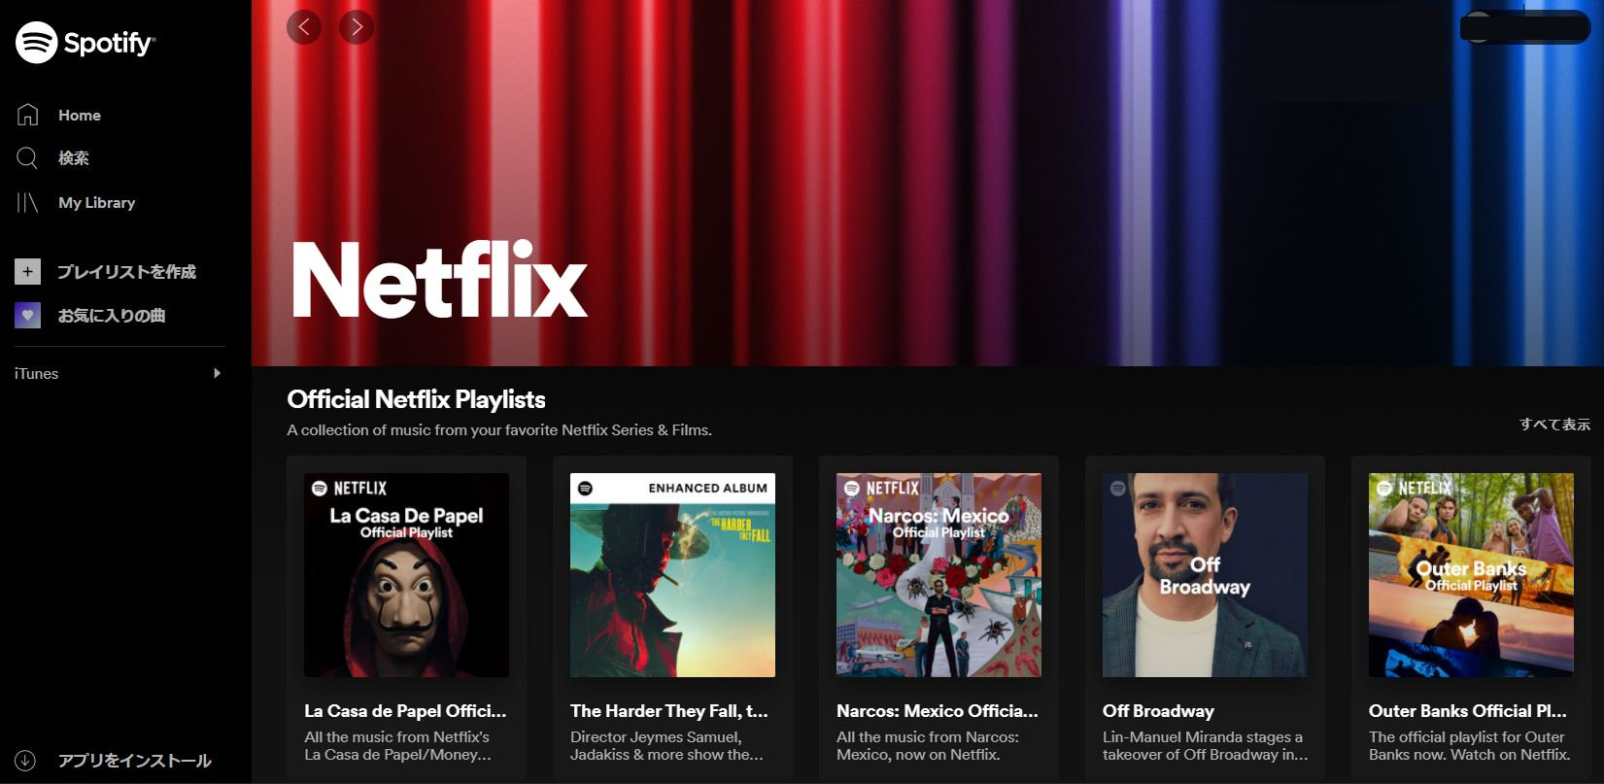This screenshot has width=1604, height=784.
Task: Open 検索 in the sidebar
Action: 74,157
